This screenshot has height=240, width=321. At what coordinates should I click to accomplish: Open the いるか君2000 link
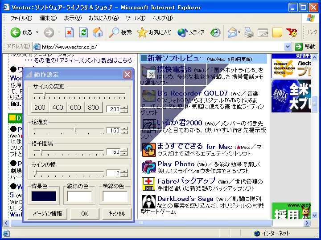click(180, 123)
